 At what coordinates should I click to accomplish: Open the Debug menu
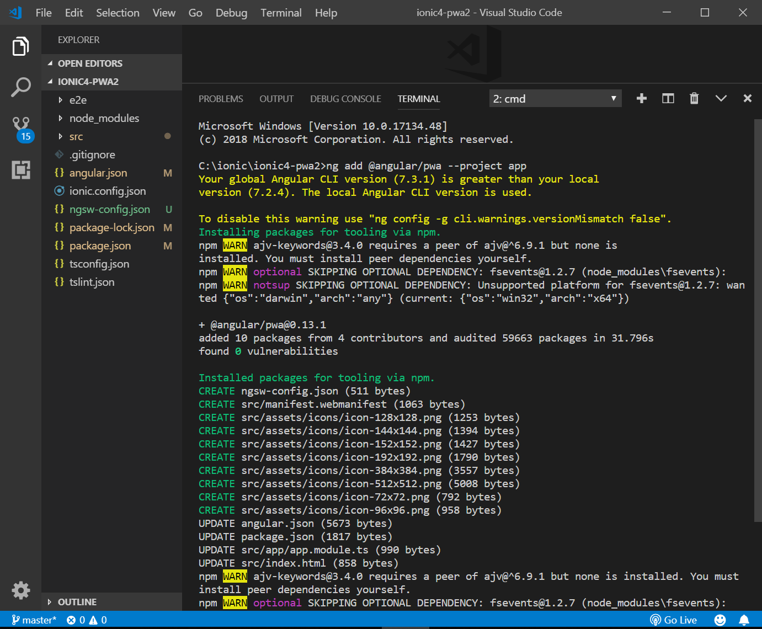231,13
